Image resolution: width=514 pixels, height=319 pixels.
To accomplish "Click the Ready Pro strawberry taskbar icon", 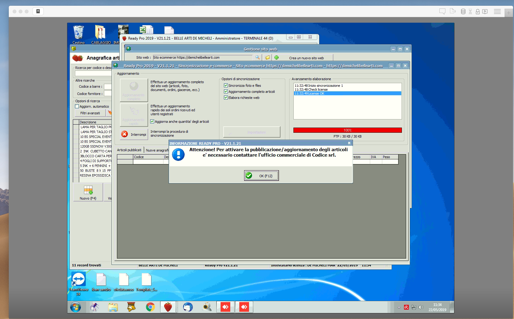I will pyautogui.click(x=168, y=307).
